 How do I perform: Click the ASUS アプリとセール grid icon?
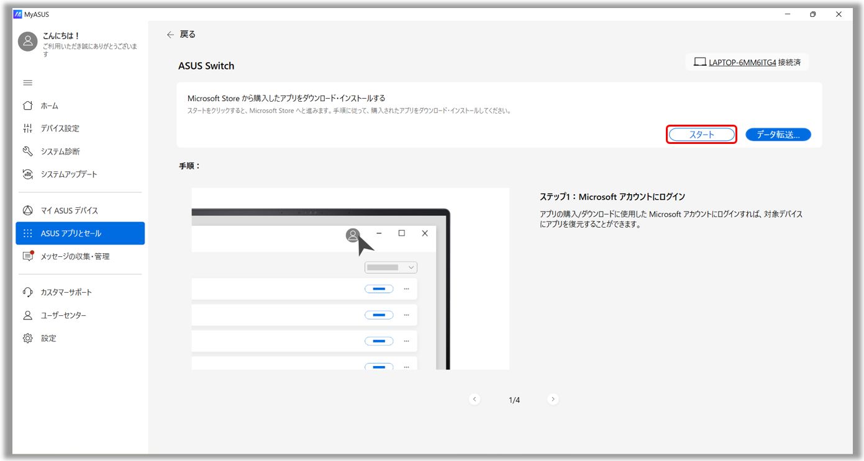tap(27, 233)
